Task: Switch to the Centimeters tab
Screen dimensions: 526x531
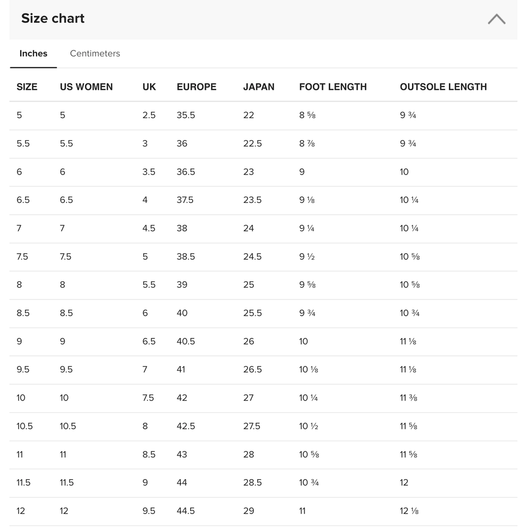Action: (x=95, y=53)
